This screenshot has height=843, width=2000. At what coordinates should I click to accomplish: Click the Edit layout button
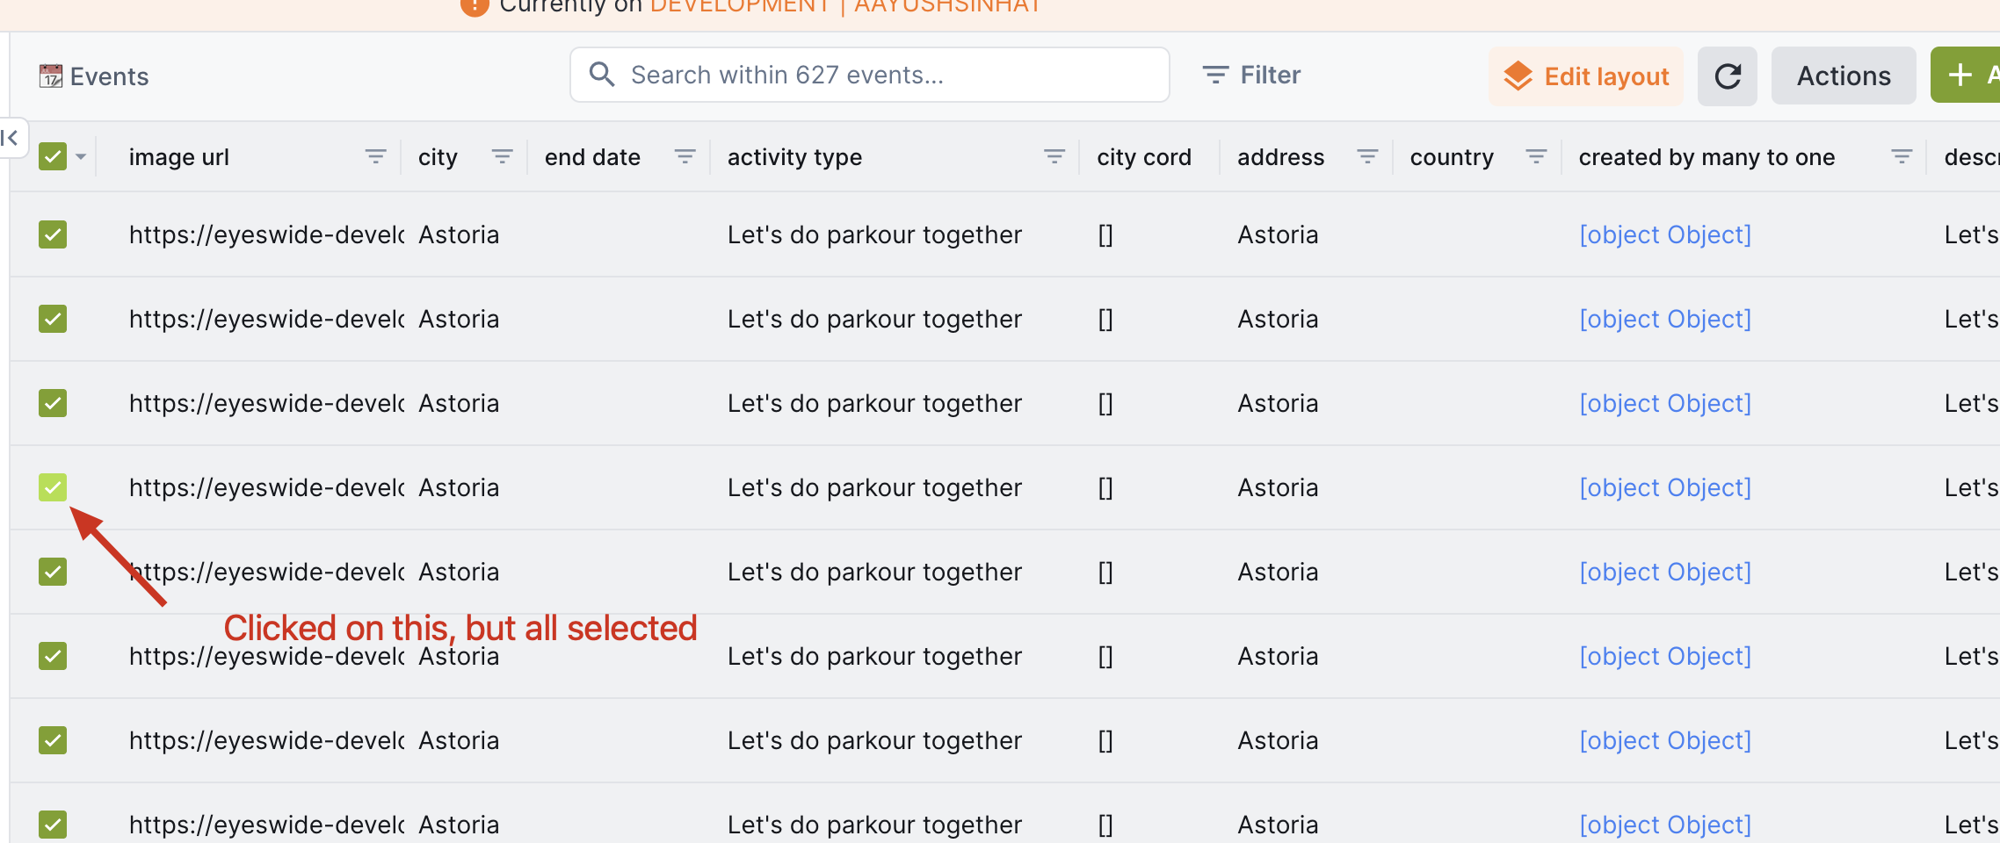coord(1586,76)
